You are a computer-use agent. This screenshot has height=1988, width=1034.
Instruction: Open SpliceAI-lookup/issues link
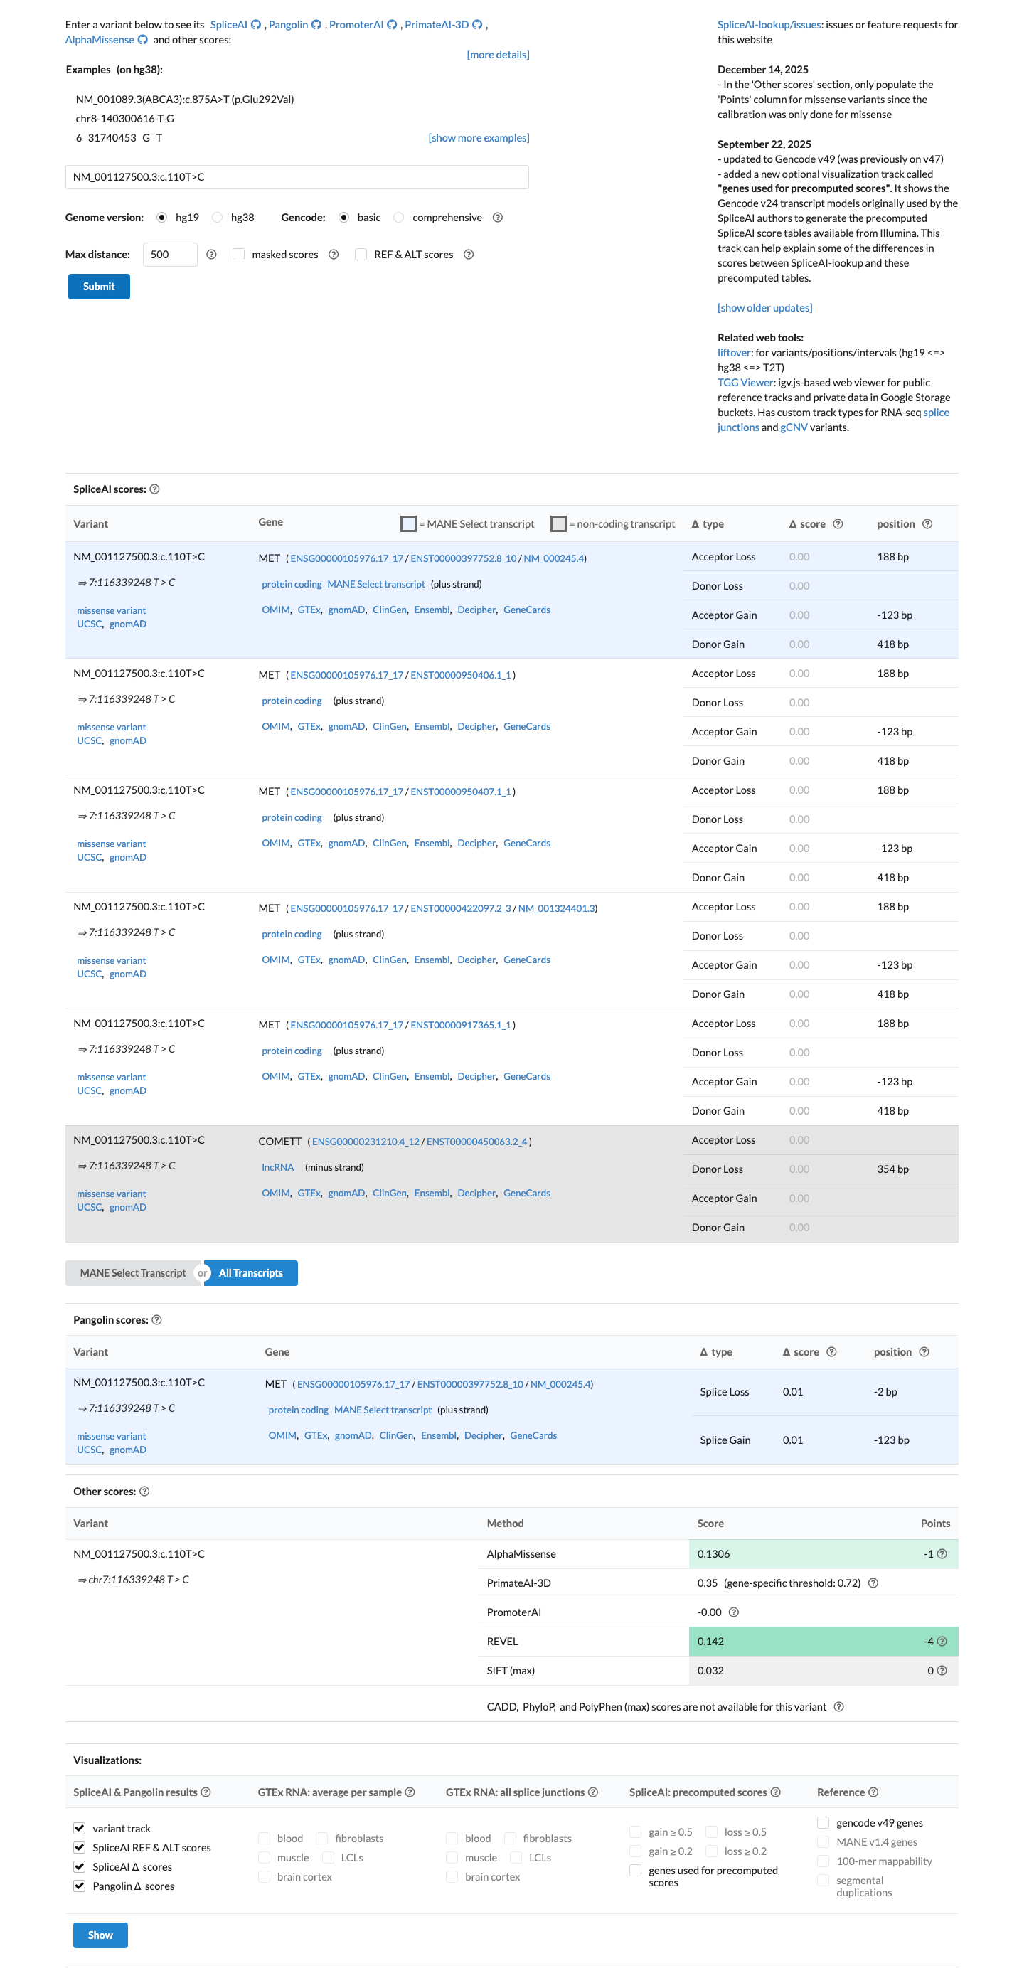769,25
